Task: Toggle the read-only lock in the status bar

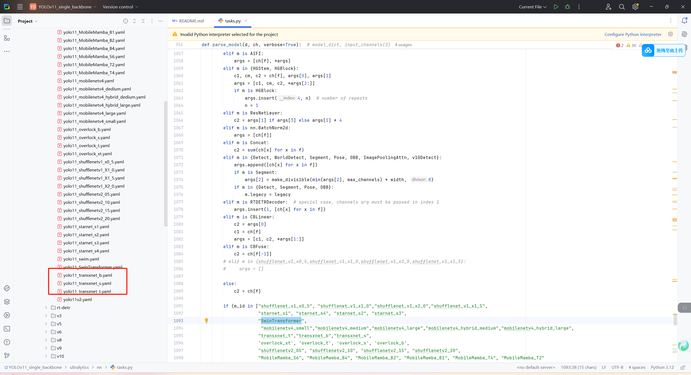Action: point(683,367)
